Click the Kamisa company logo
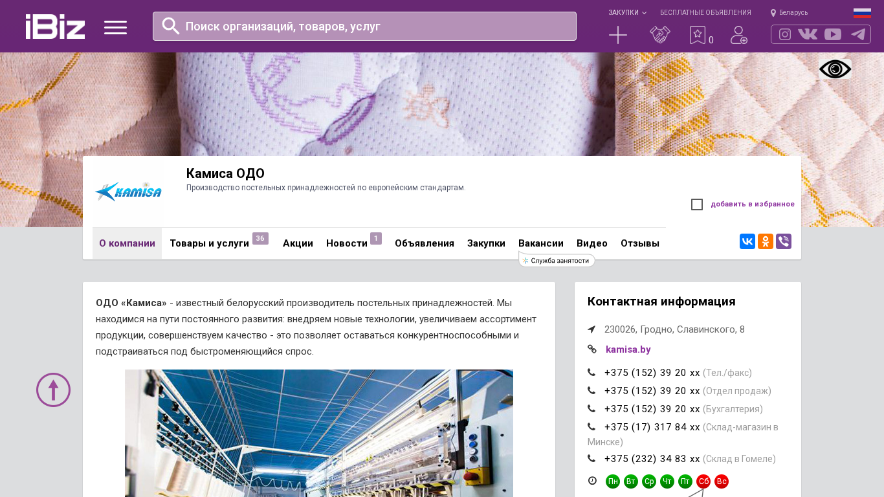This screenshot has height=497, width=884. point(128,192)
